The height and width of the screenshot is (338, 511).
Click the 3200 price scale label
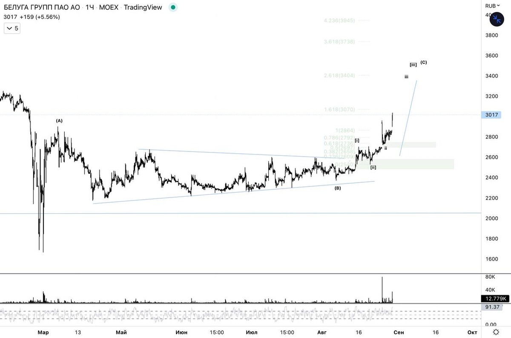492,97
